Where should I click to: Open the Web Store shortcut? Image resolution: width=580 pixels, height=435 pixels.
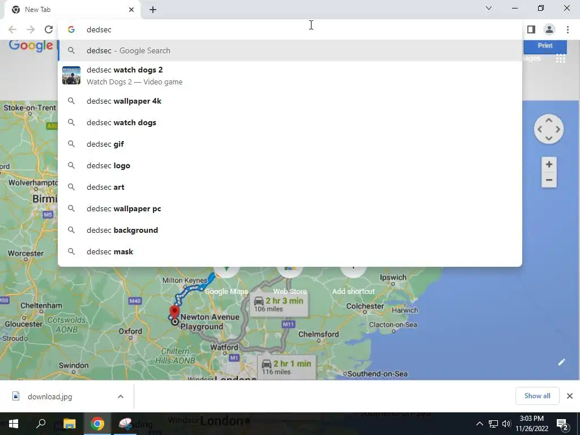289,281
